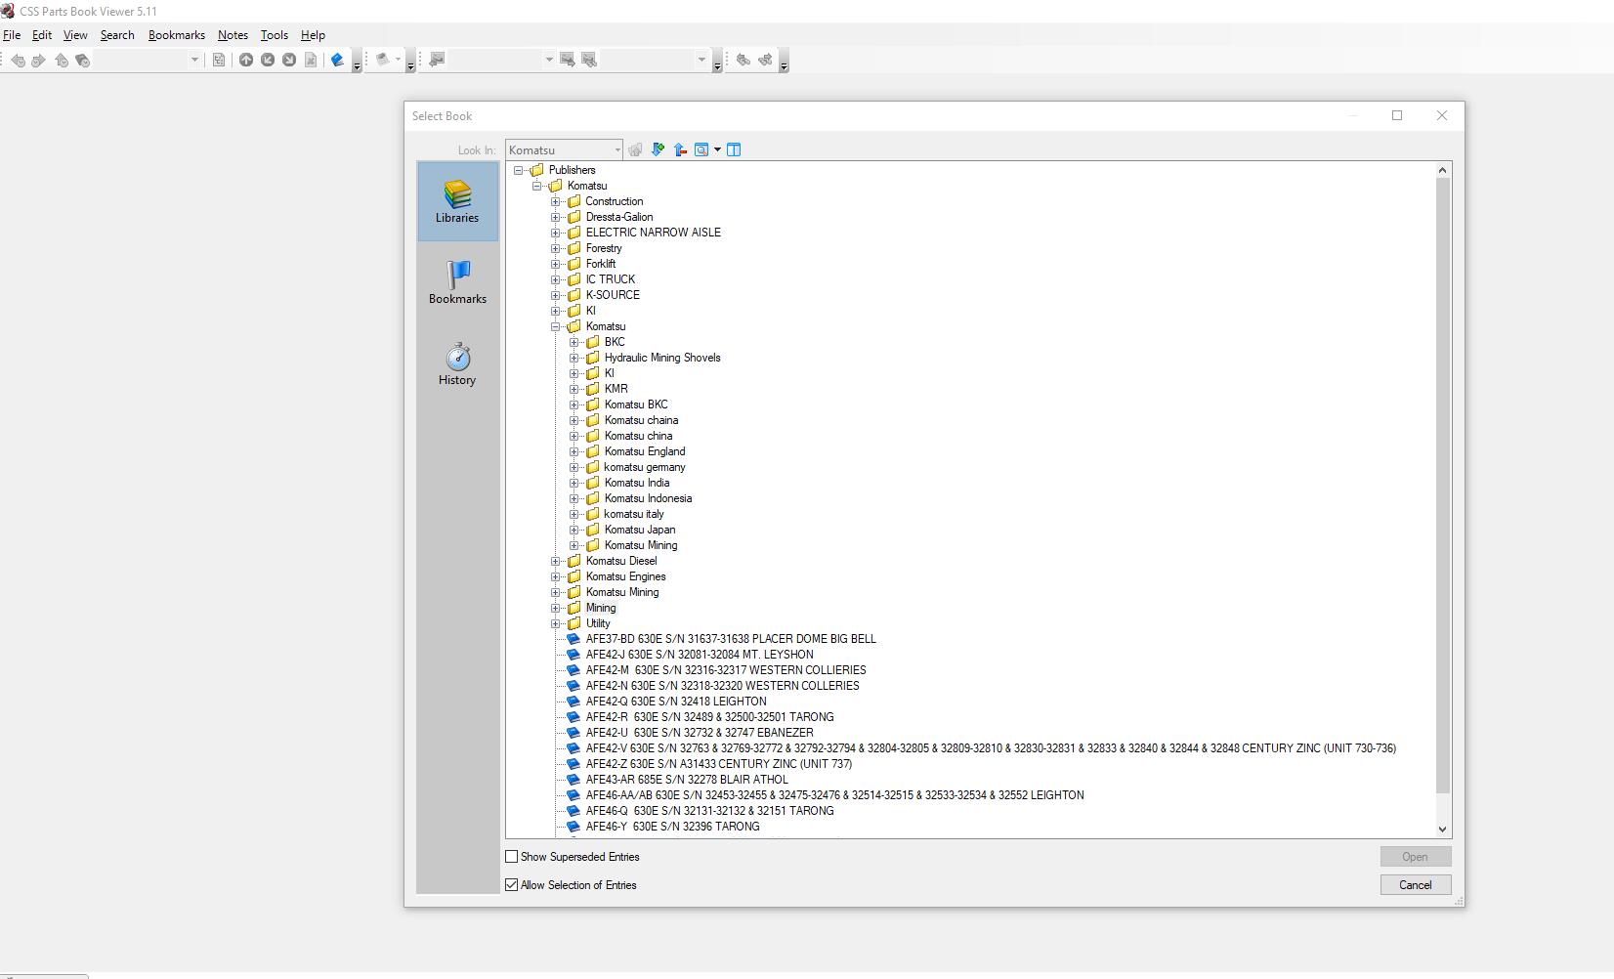Viewport: 1614px width, 979px height.
Task: Open the Libraries panel in the sidebar
Action: click(x=457, y=201)
